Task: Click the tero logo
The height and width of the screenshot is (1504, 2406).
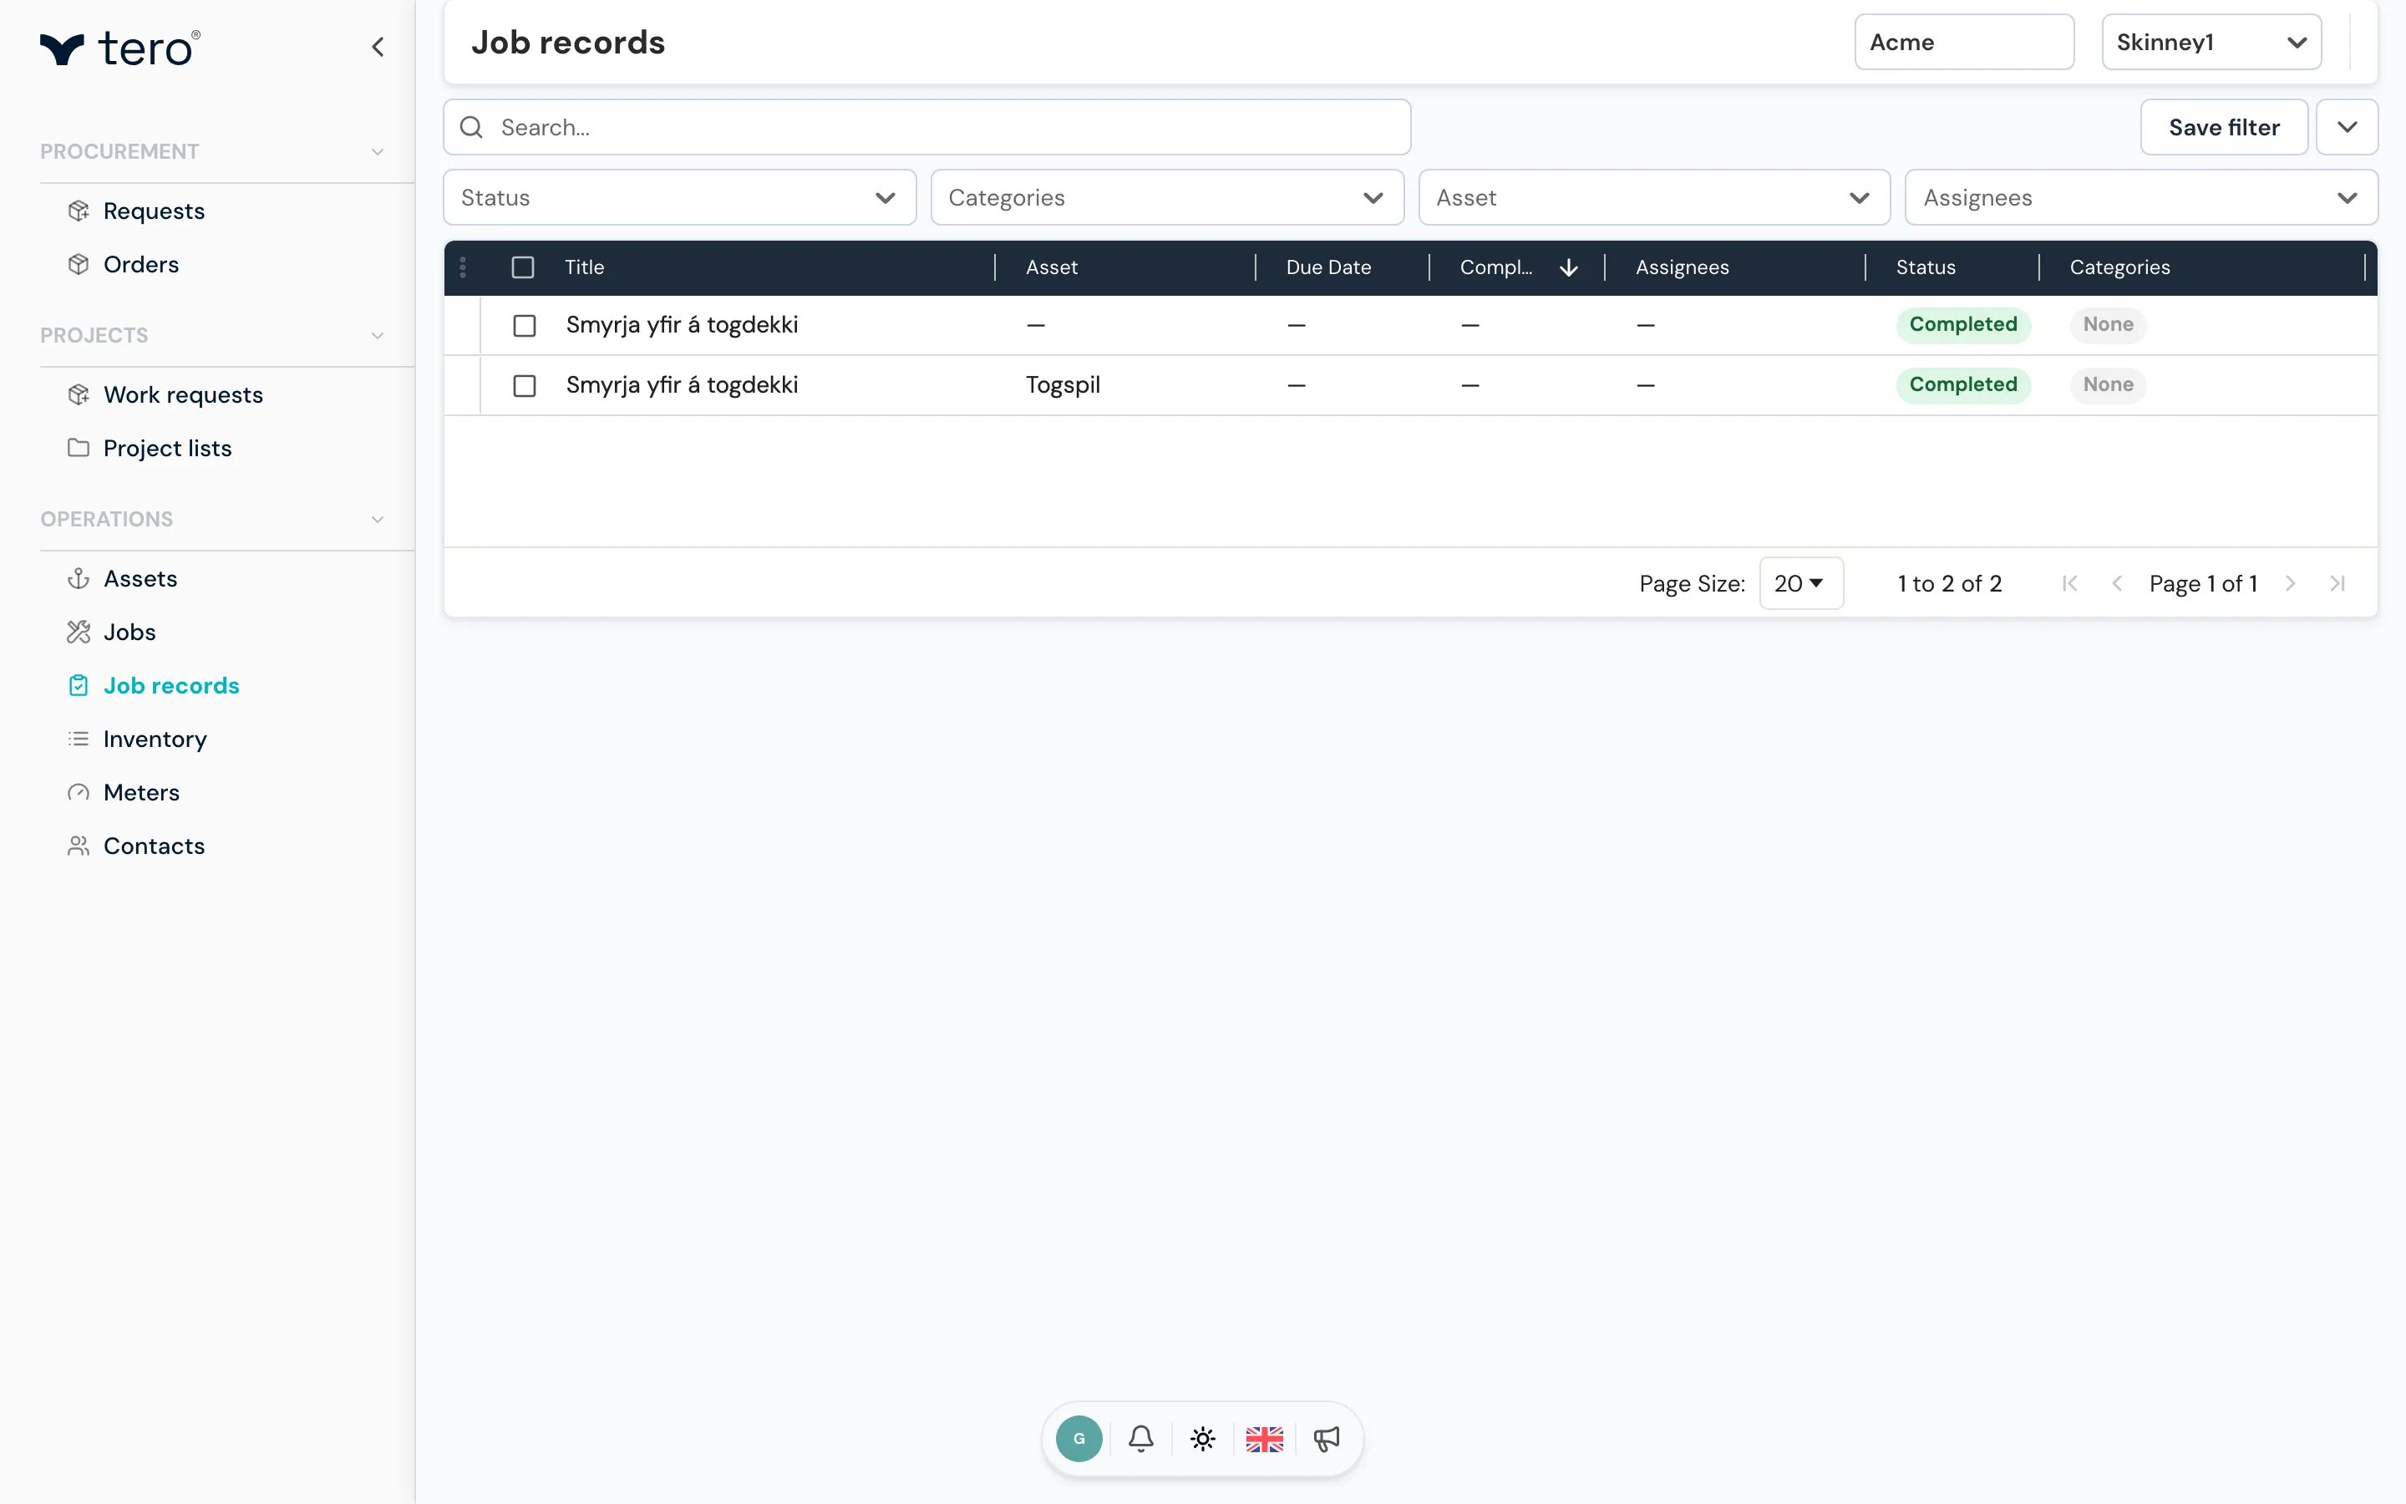Action: pyautogui.click(x=119, y=48)
